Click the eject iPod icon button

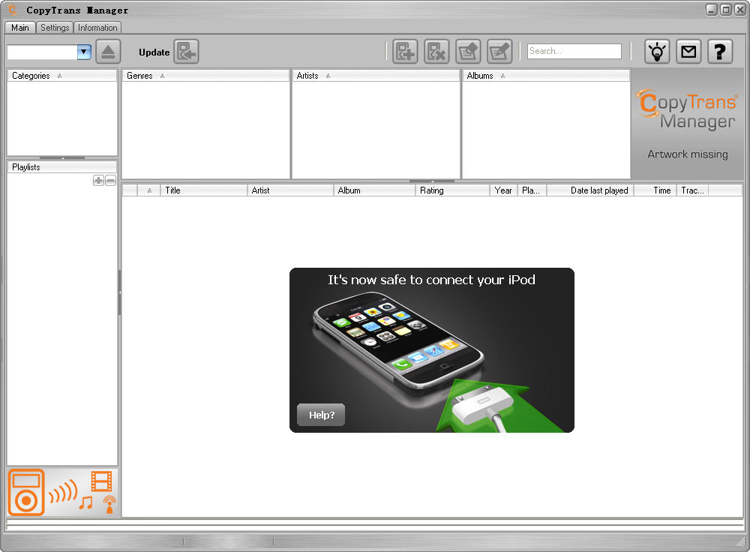coord(108,51)
